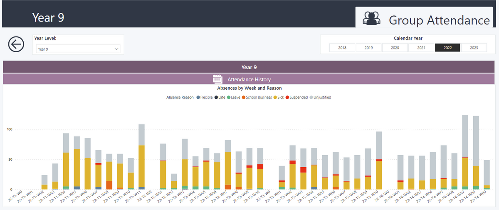Click the Leave legend marker
Image resolution: width=499 pixels, height=210 pixels.
(229, 98)
